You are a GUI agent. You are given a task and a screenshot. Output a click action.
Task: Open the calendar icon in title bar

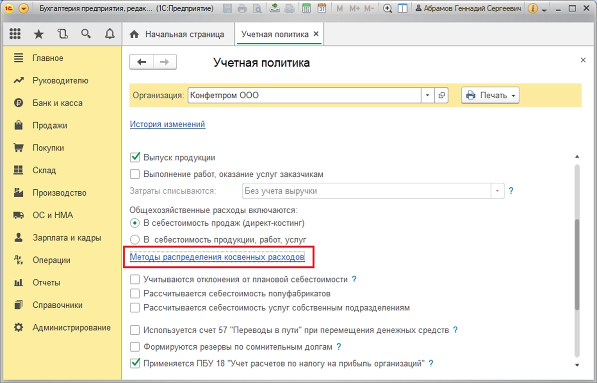pos(321,8)
